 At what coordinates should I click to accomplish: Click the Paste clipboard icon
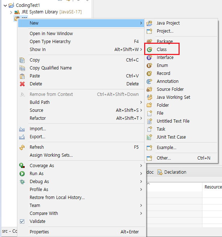click(x=22, y=76)
